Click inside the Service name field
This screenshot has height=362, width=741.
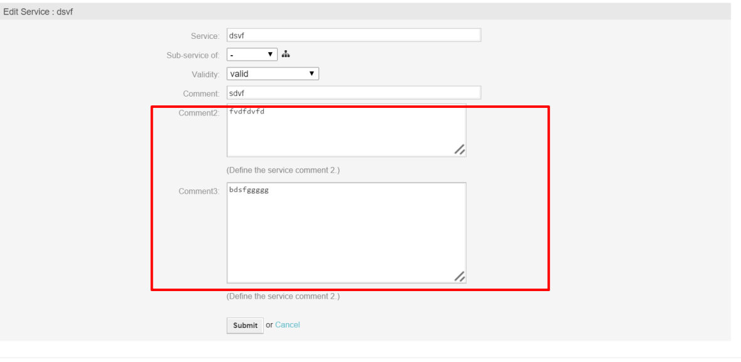(352, 35)
